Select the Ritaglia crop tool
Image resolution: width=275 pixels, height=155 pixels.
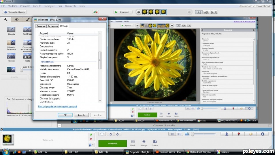11,31
